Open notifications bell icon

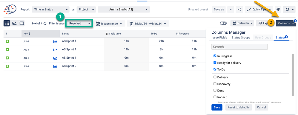[x=278, y=10]
